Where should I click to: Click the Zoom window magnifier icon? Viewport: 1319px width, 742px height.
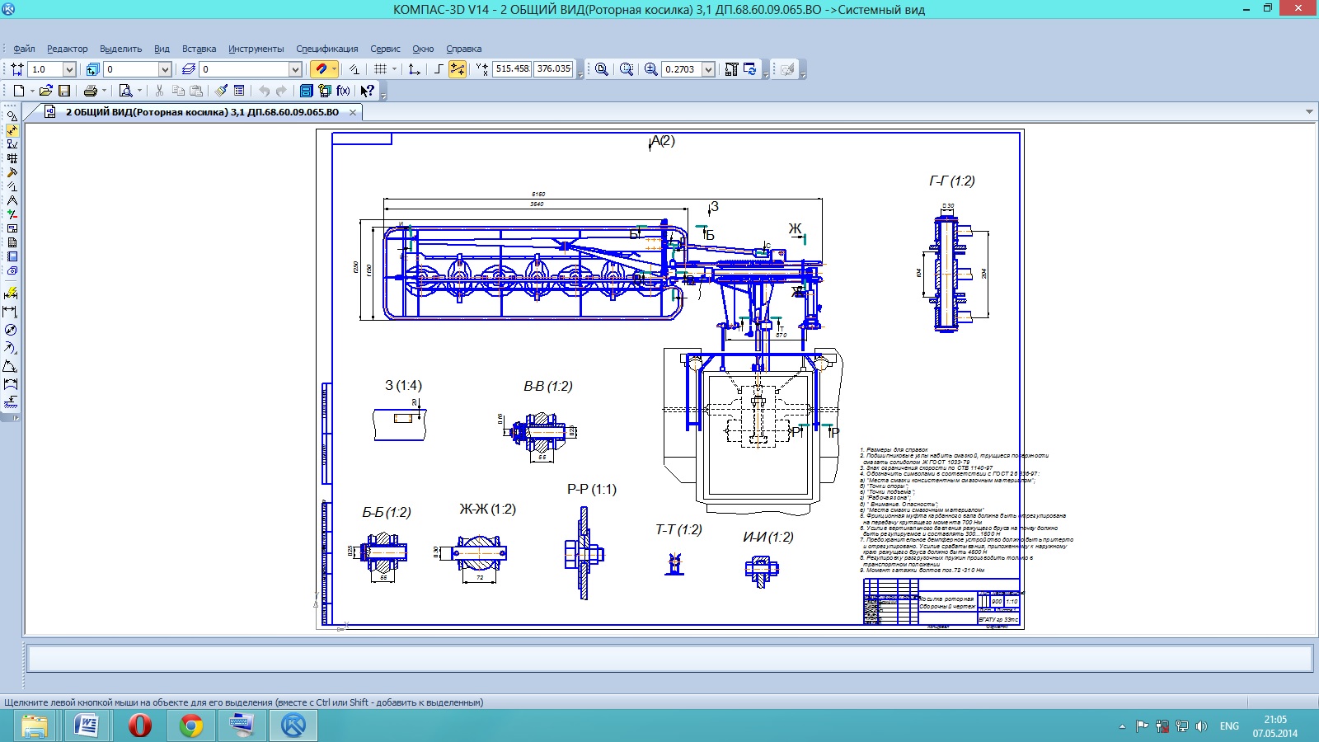[x=602, y=69]
